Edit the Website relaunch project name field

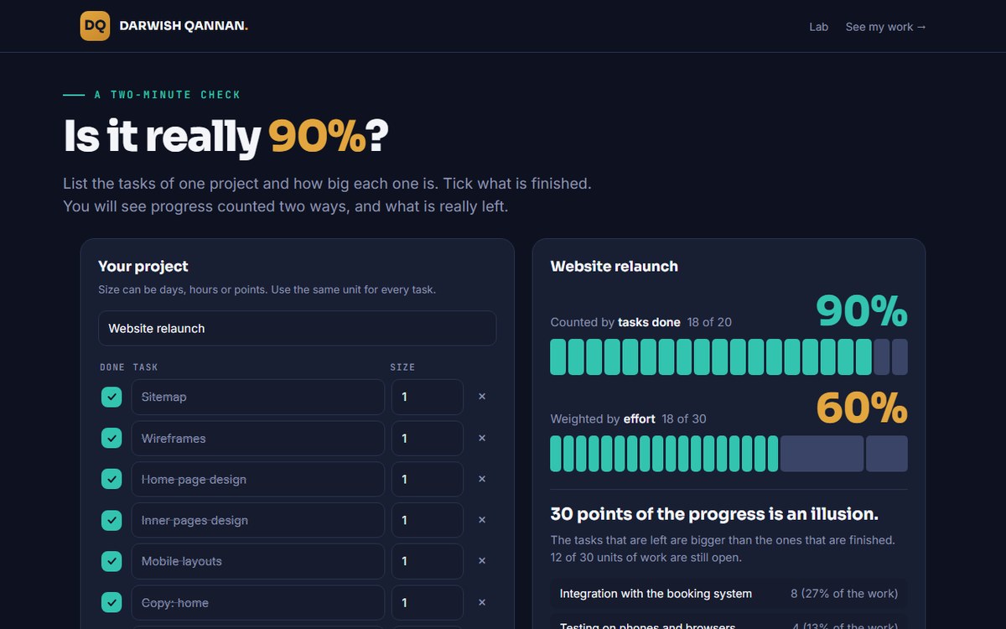click(297, 329)
